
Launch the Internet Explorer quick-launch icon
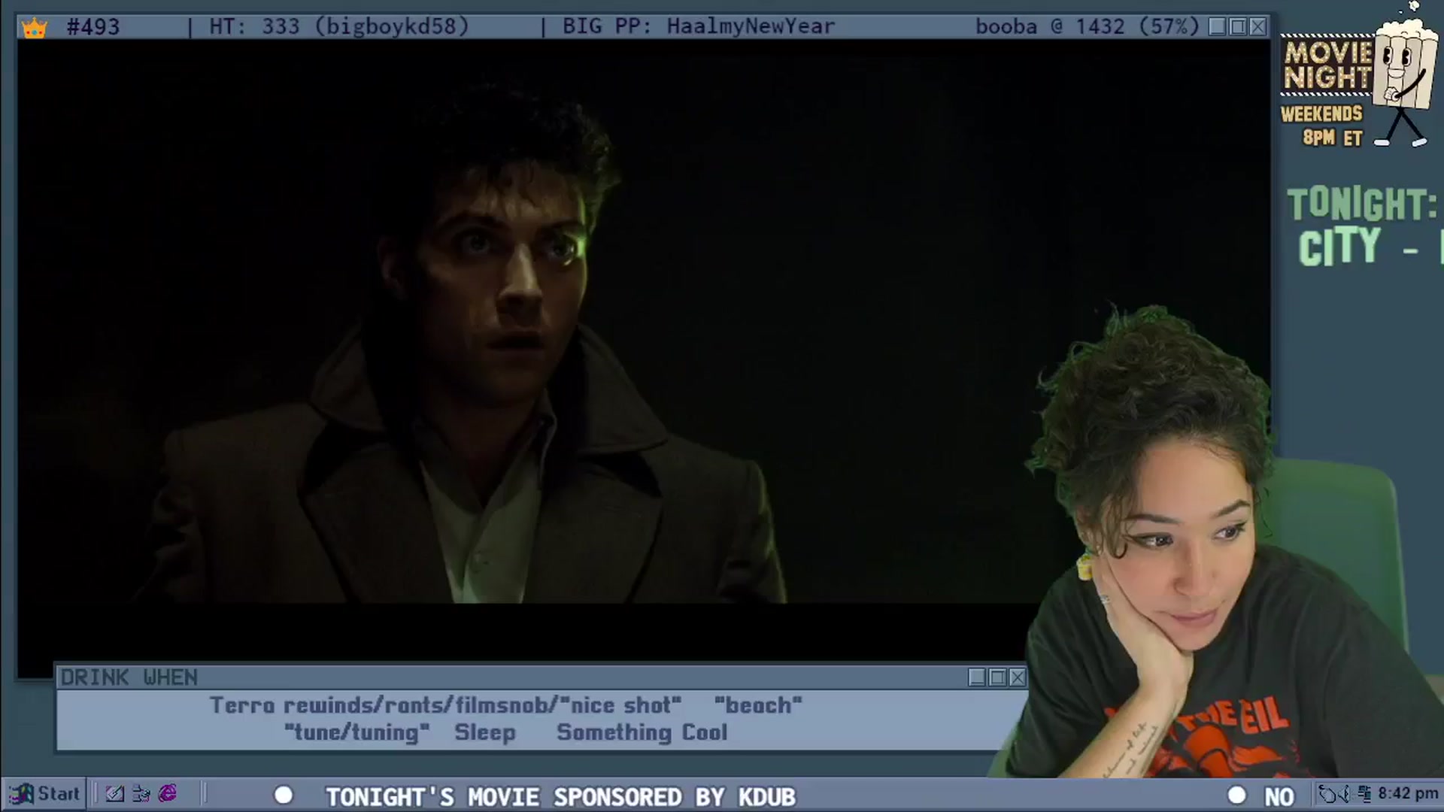click(x=167, y=794)
